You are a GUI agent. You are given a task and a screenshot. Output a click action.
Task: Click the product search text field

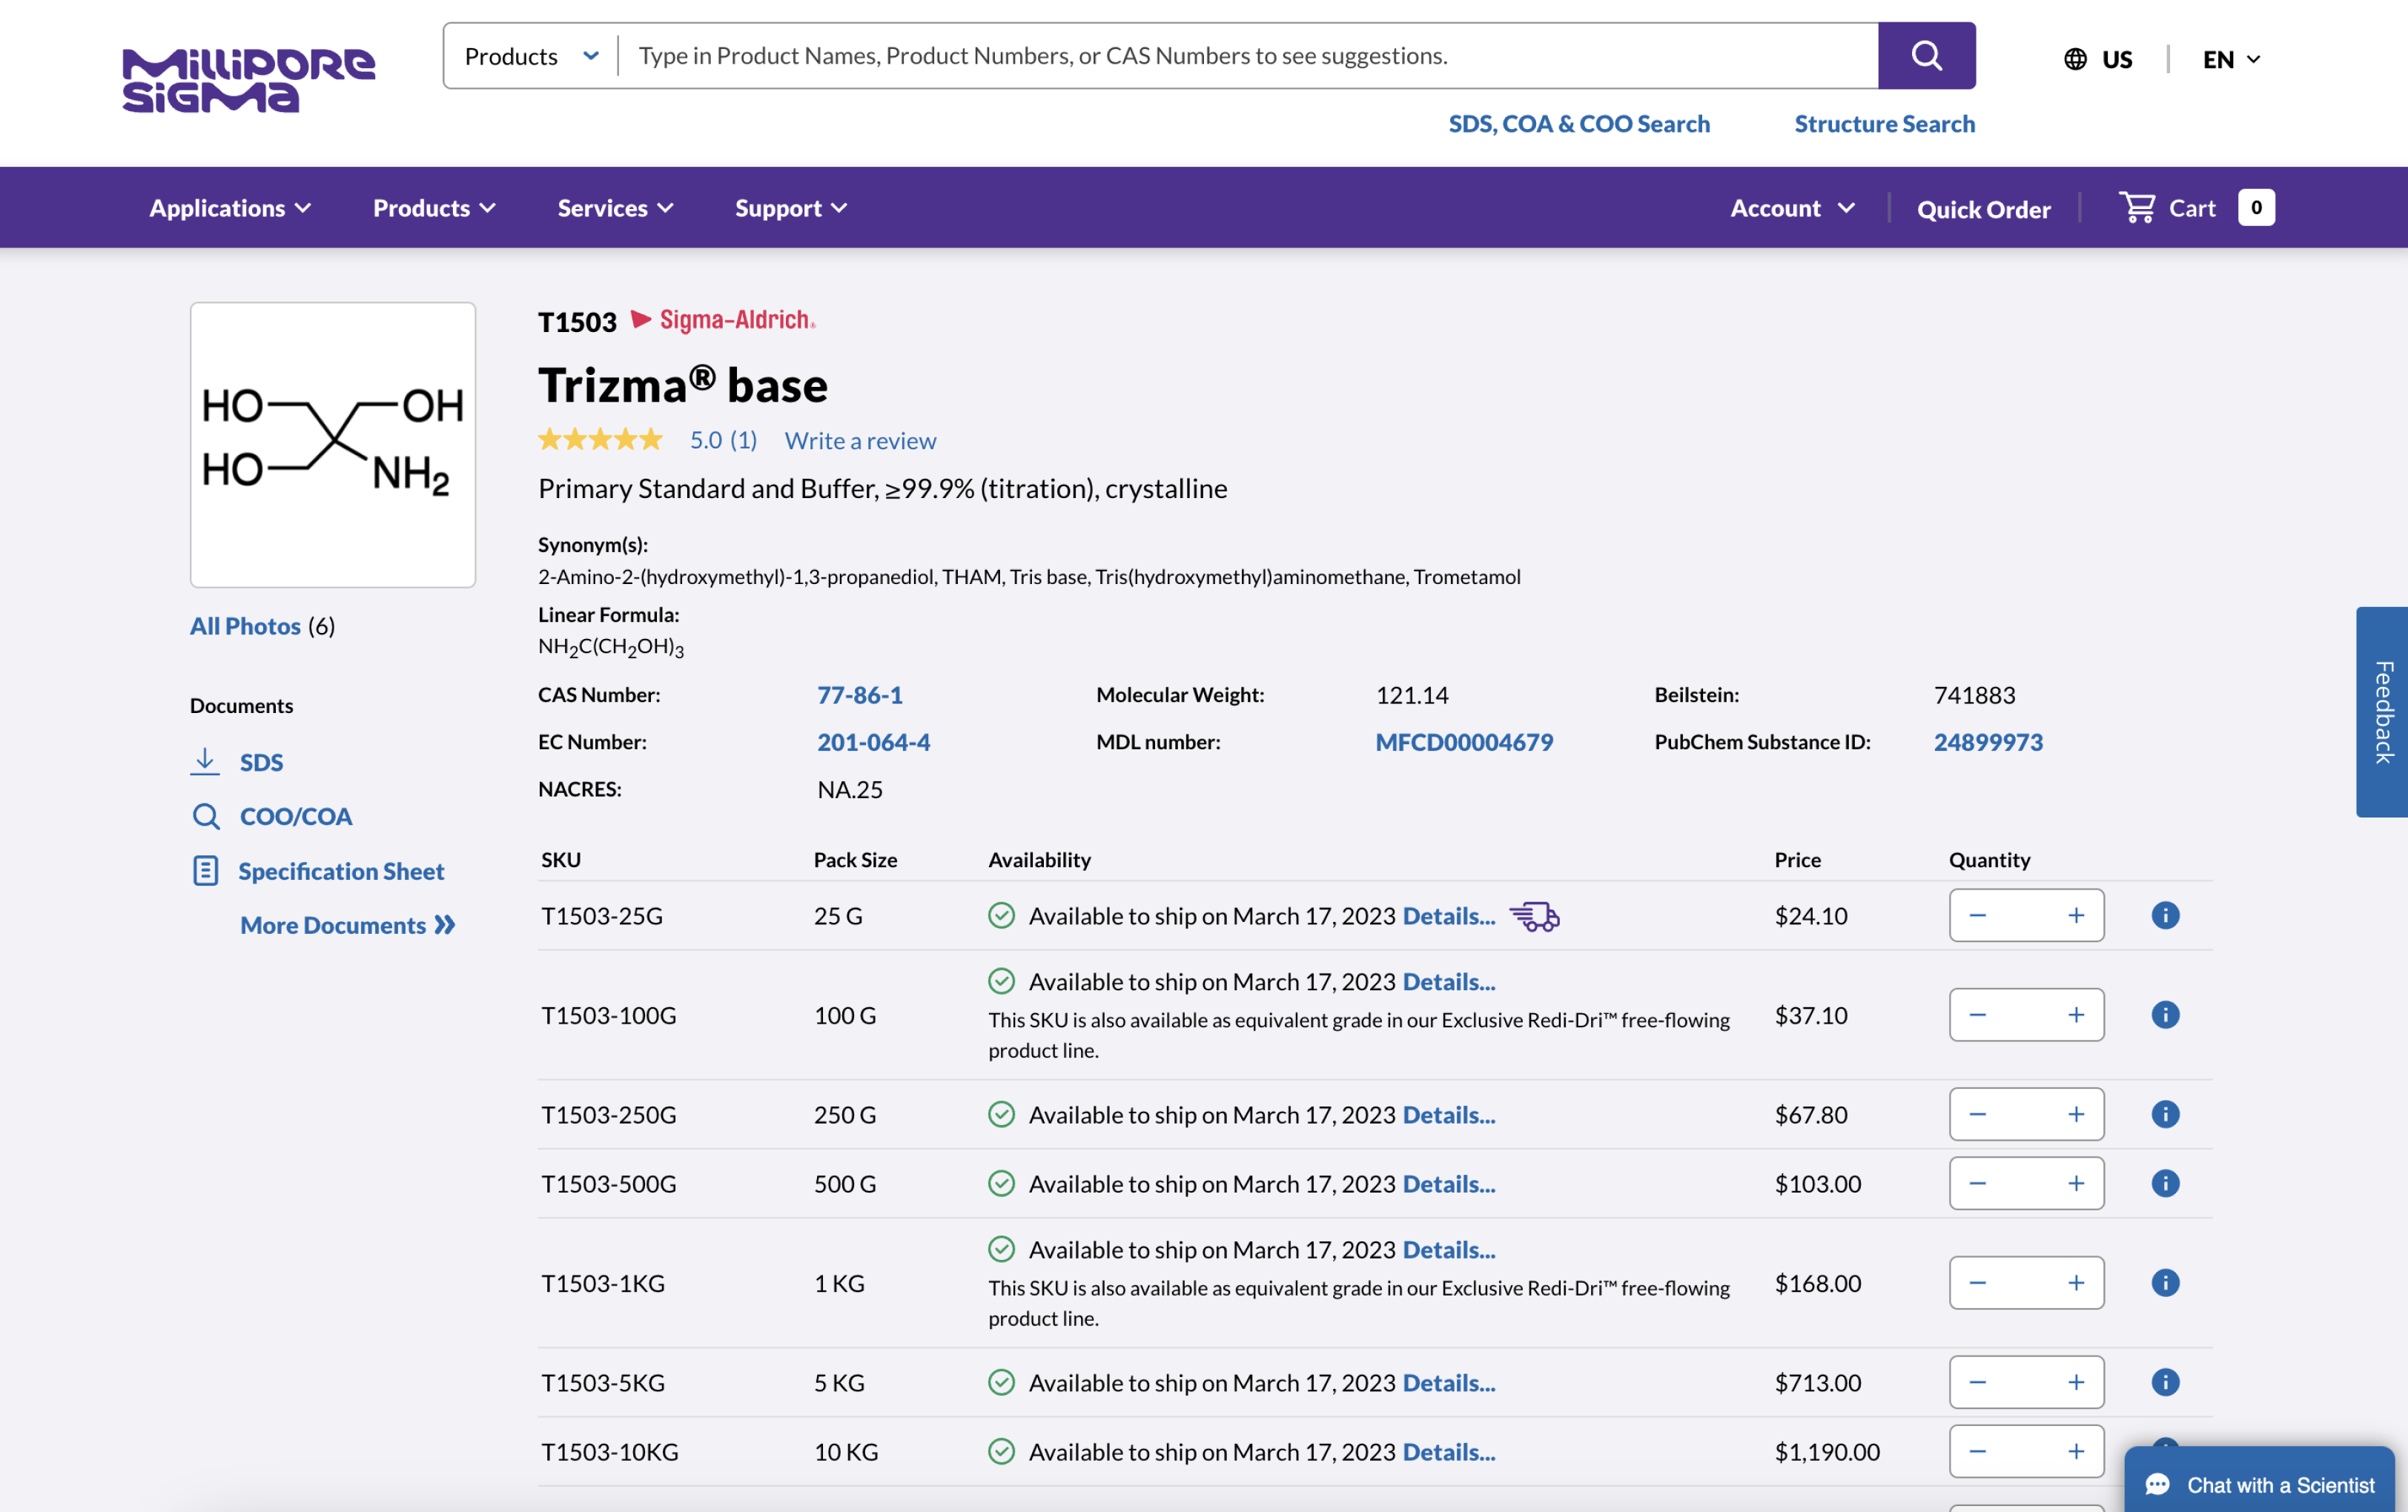pos(1248,56)
